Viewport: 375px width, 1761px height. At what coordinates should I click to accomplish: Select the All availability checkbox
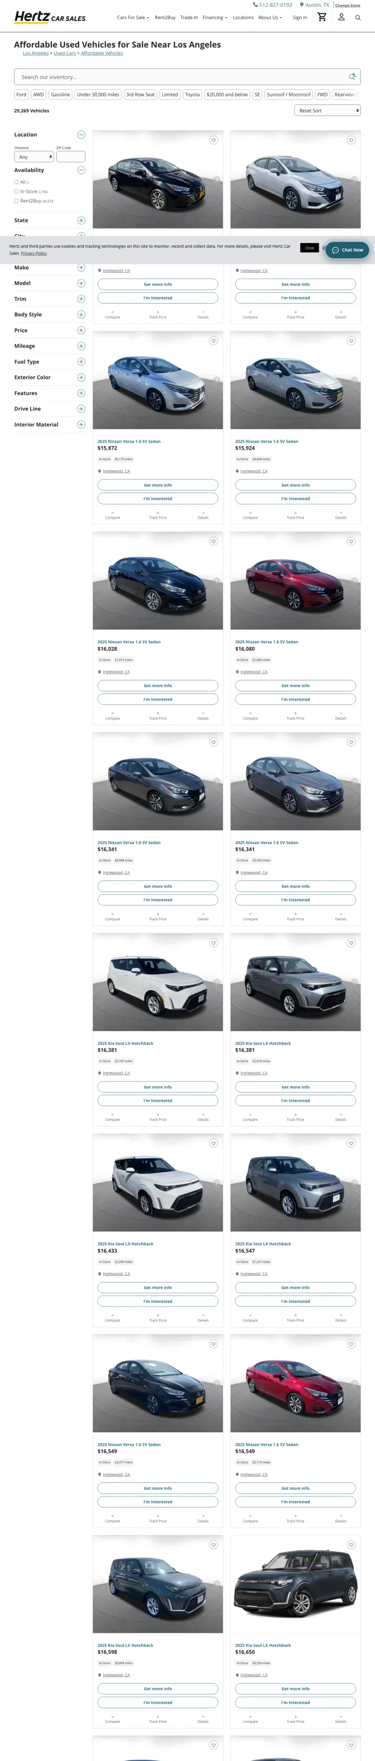pos(16,182)
